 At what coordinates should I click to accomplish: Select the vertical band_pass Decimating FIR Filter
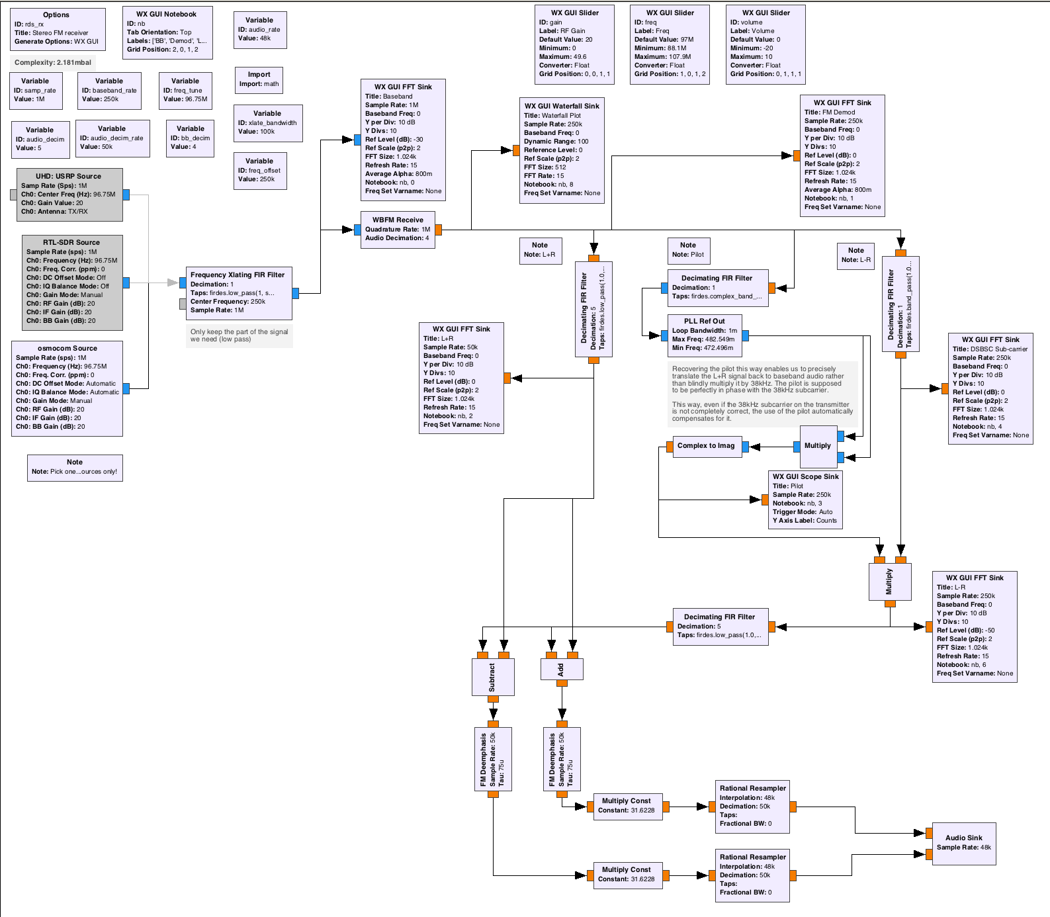tap(900, 304)
